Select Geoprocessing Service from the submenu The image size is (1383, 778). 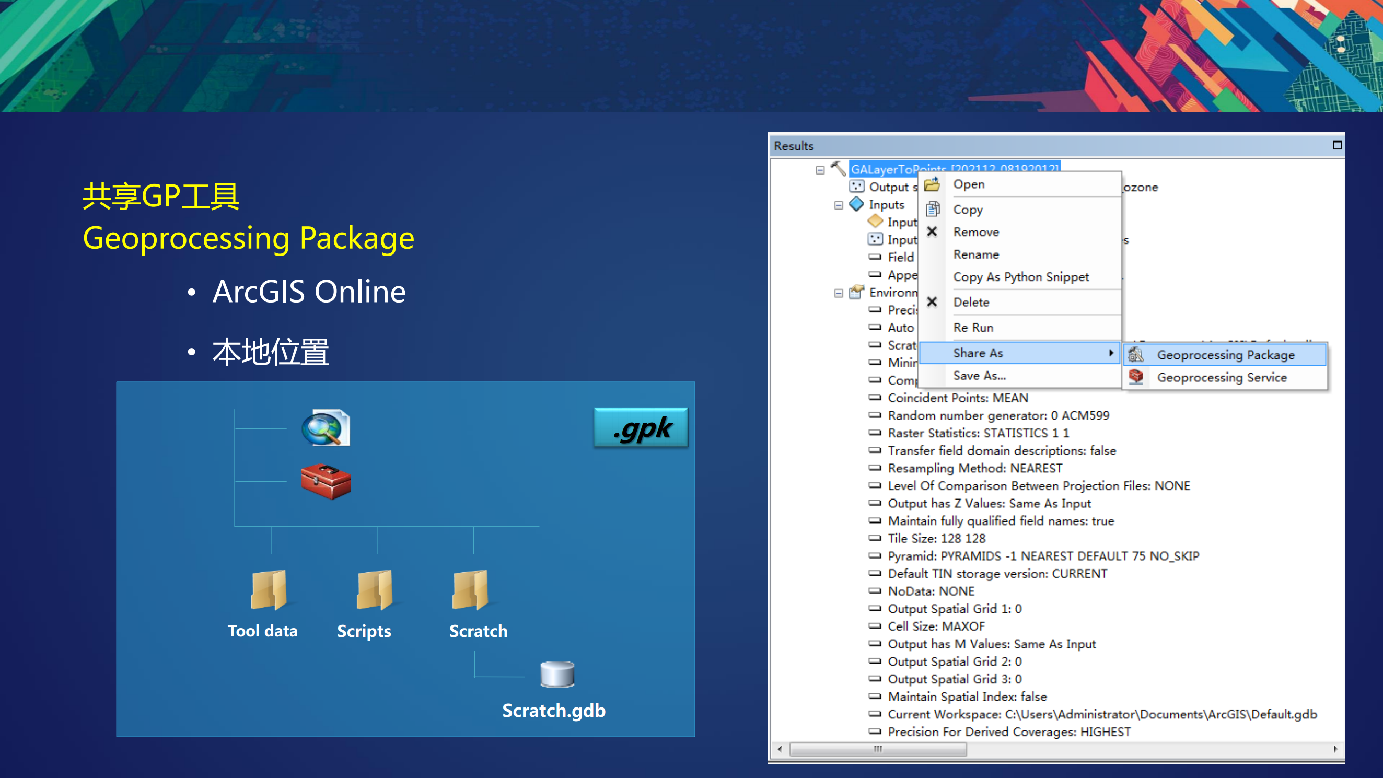tap(1225, 377)
